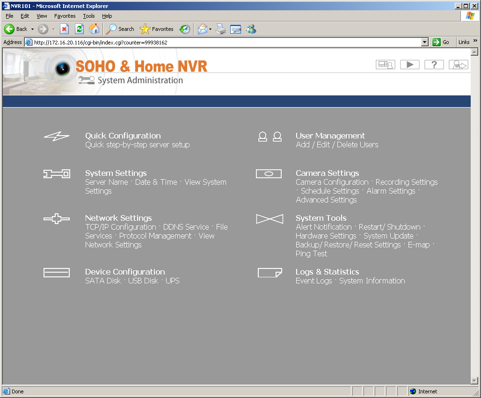Open the Camera Settings heading link
481x398 pixels.
(328, 173)
